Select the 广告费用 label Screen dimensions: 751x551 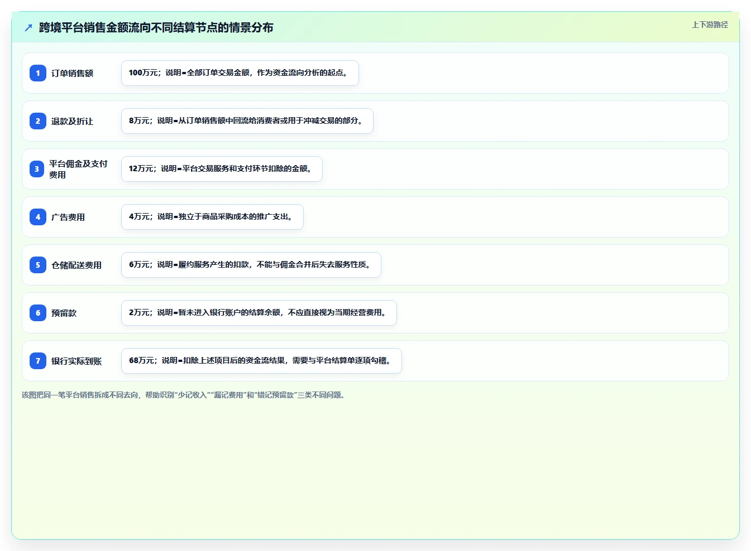(68, 217)
